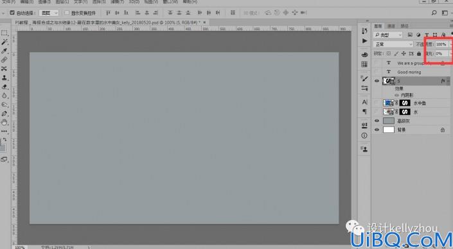The height and width of the screenshot is (249, 453).
Task: Switch to the 路径 paths tab
Action: [x=404, y=26]
